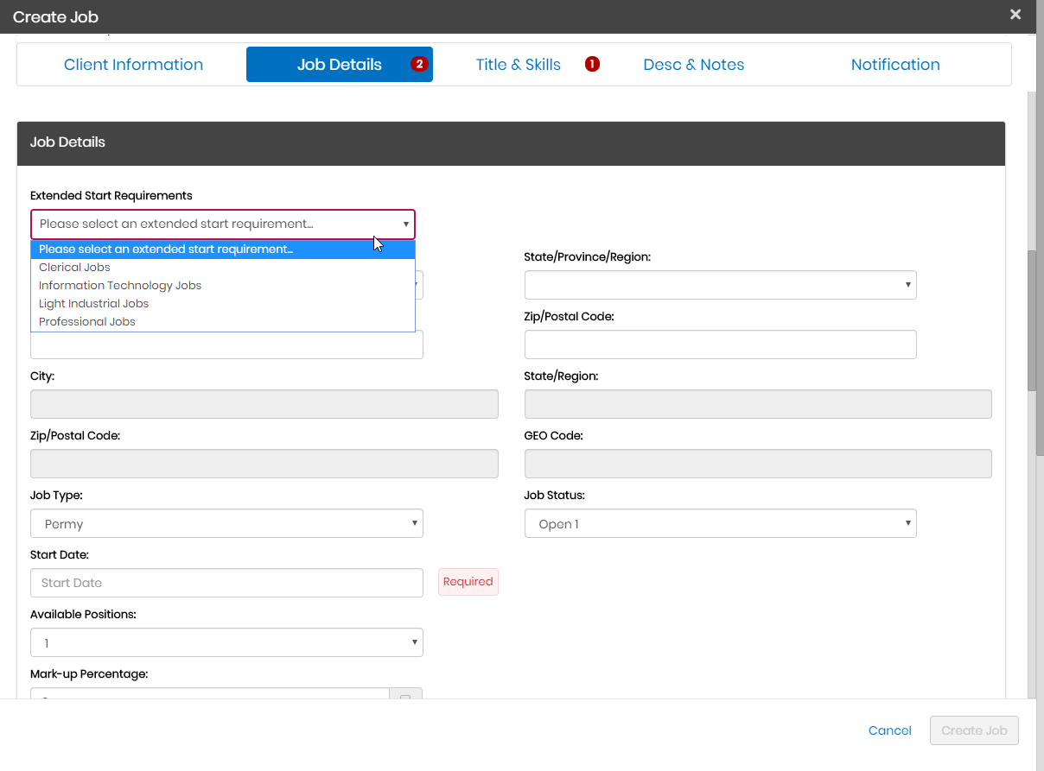Screen dimensions: 1044x771
Task: Click the editable Zip/Postal Code field under State/Province/Region
Action: tap(720, 344)
